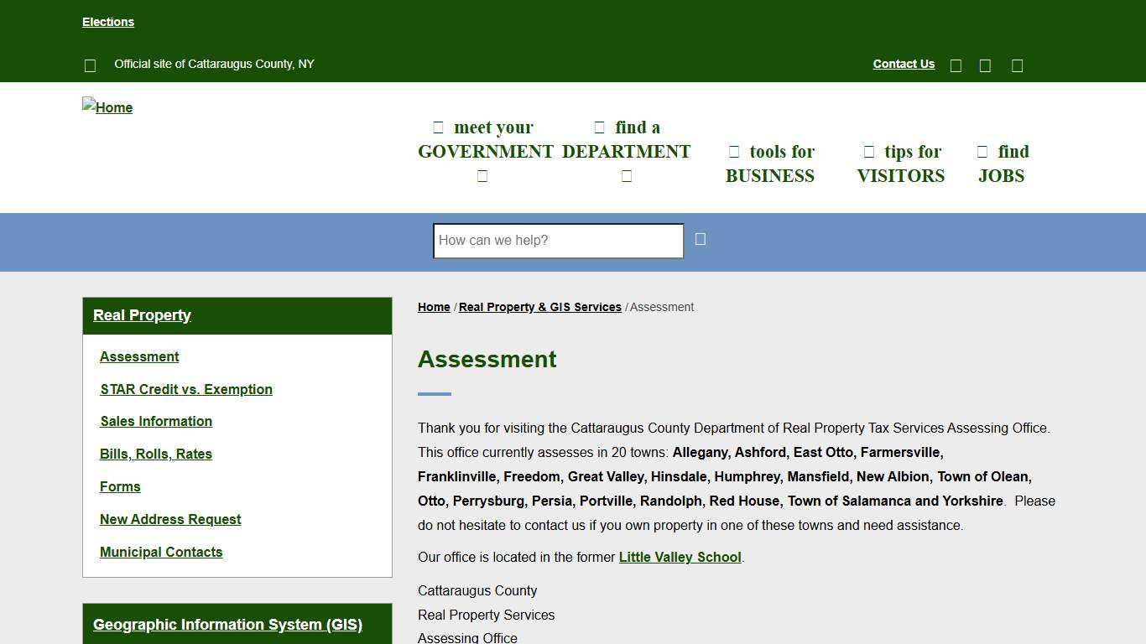Open the YouTube icon beside Contact Us
The image size is (1146, 644).
(x=1017, y=65)
